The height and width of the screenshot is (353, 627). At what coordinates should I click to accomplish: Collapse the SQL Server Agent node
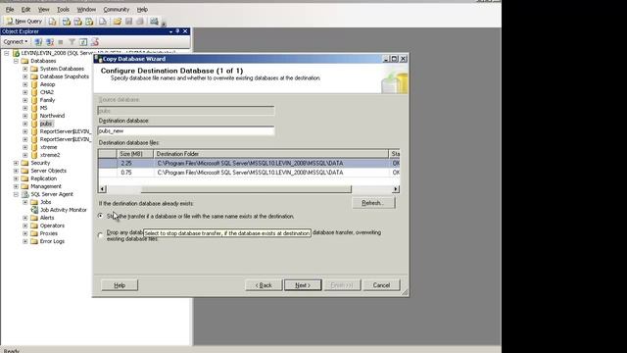(16, 194)
